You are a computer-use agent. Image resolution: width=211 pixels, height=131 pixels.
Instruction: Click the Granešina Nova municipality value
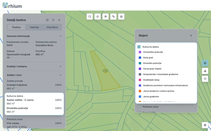click(x=44, y=45)
